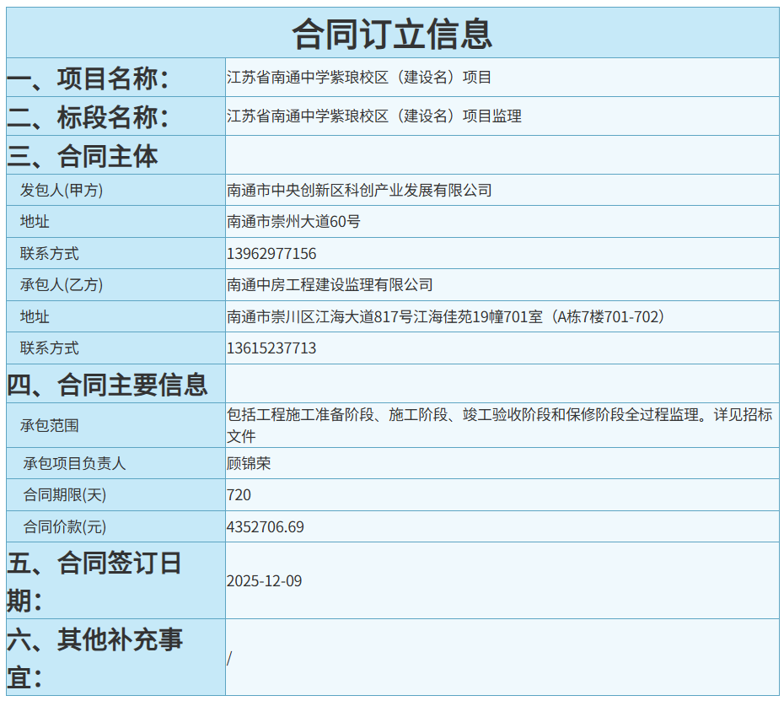
Task: Click the 二、标段名称 heading
Action: tap(89, 117)
